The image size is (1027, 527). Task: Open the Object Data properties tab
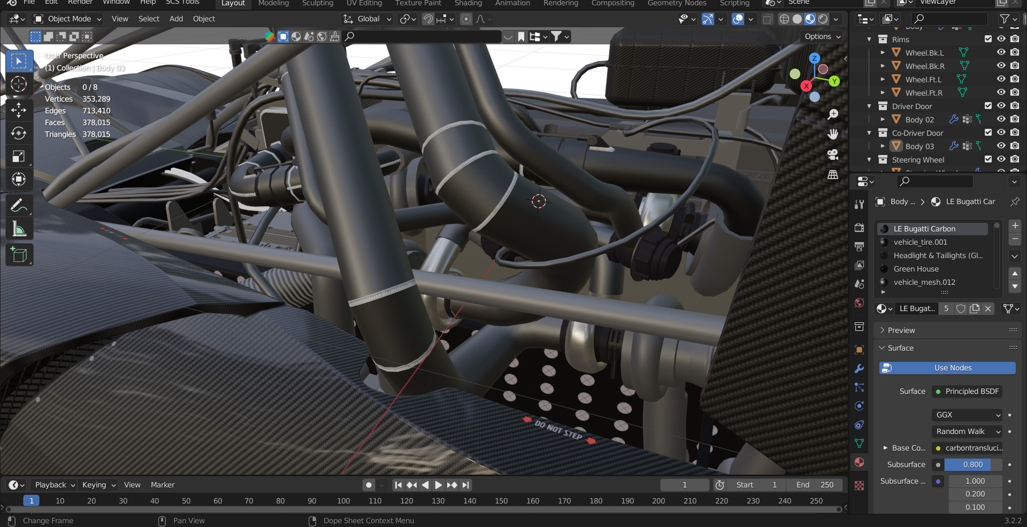pos(859,443)
